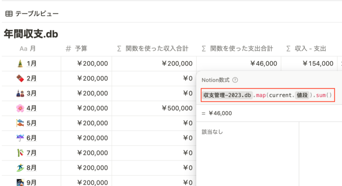The width and height of the screenshot is (342, 186).
Task: Select the 8月 予算 cell
Action: (x=86, y=168)
